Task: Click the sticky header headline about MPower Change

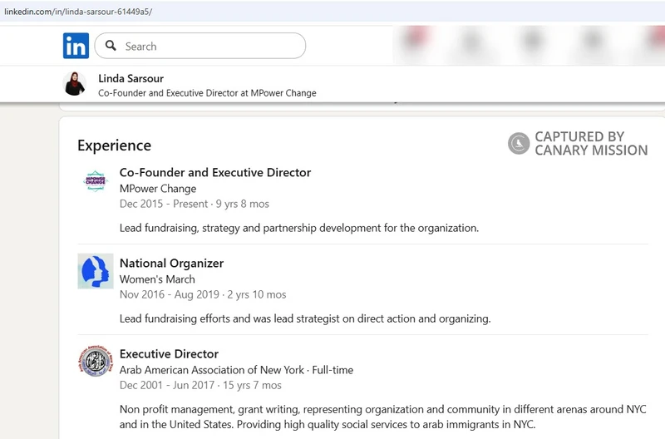Action: click(207, 93)
